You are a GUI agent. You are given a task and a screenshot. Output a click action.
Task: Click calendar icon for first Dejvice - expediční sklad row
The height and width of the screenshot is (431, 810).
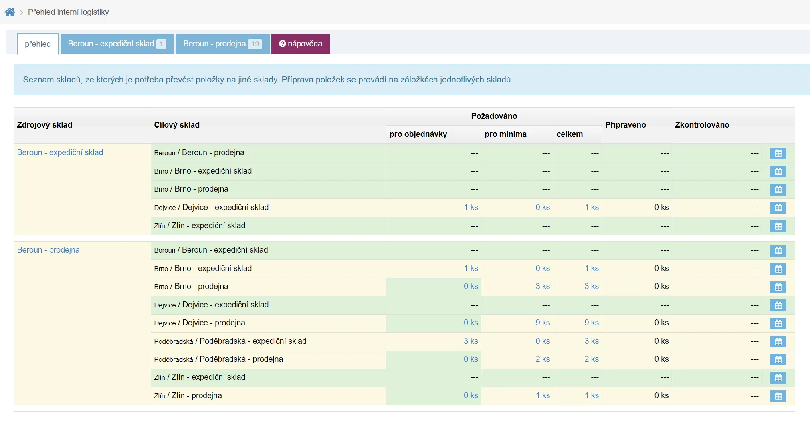pyautogui.click(x=778, y=208)
